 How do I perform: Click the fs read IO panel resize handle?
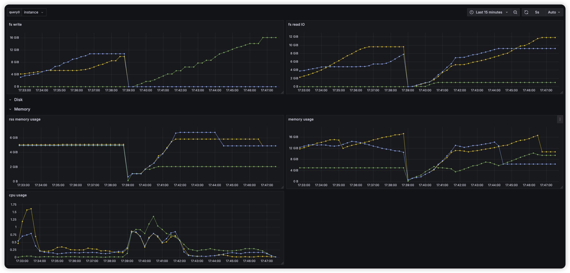562,93
